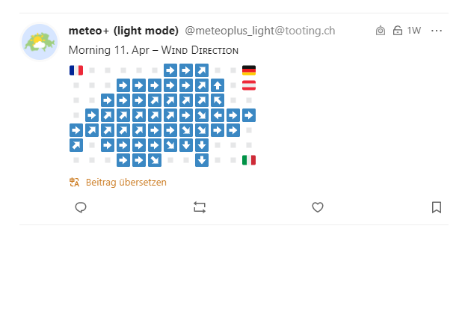
Task: Click the Austrian flag emoji
Action: point(249,85)
